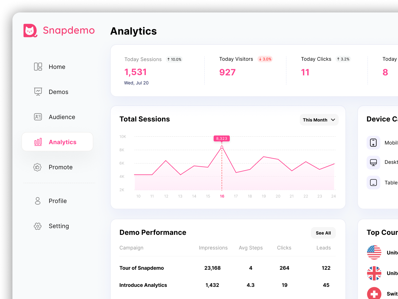Open the Tour of Snapdemo campaign row

[x=228, y=268]
